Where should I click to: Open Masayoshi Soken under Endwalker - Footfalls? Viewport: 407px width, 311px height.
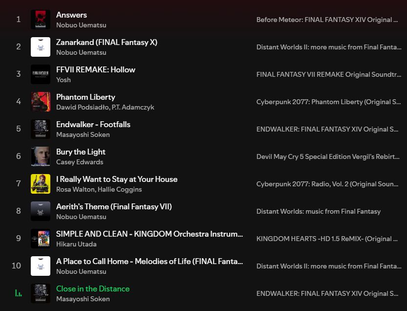click(x=83, y=134)
